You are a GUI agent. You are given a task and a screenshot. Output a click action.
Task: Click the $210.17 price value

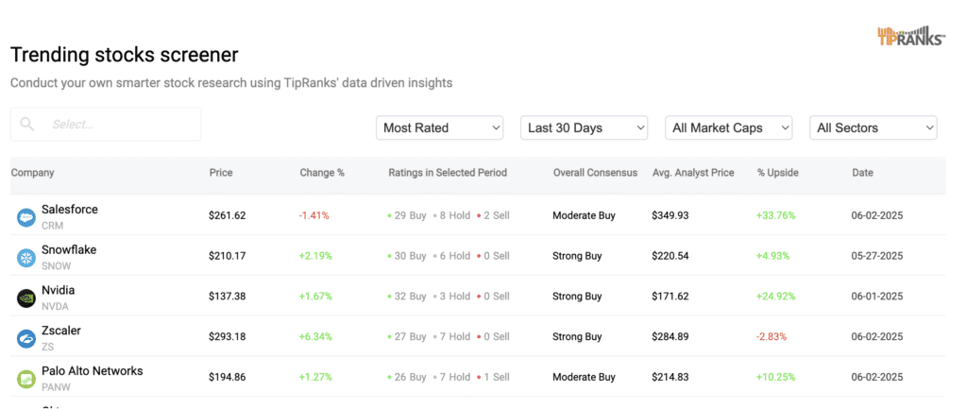pyautogui.click(x=227, y=256)
